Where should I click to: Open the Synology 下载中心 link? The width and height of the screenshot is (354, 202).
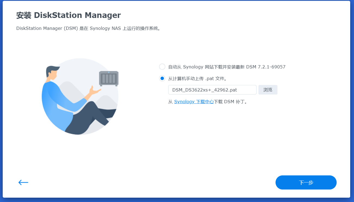(194, 102)
